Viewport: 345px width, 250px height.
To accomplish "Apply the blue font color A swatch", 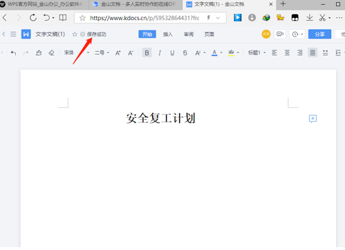I will [214, 53].
